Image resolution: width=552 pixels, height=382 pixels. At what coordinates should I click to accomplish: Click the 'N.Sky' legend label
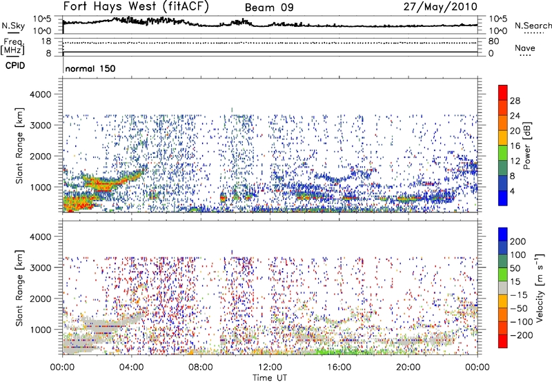point(13,26)
